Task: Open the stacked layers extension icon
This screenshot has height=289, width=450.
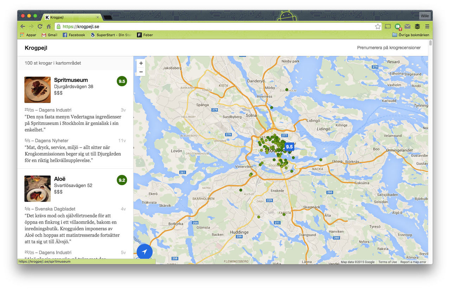Action: pyautogui.click(x=417, y=26)
